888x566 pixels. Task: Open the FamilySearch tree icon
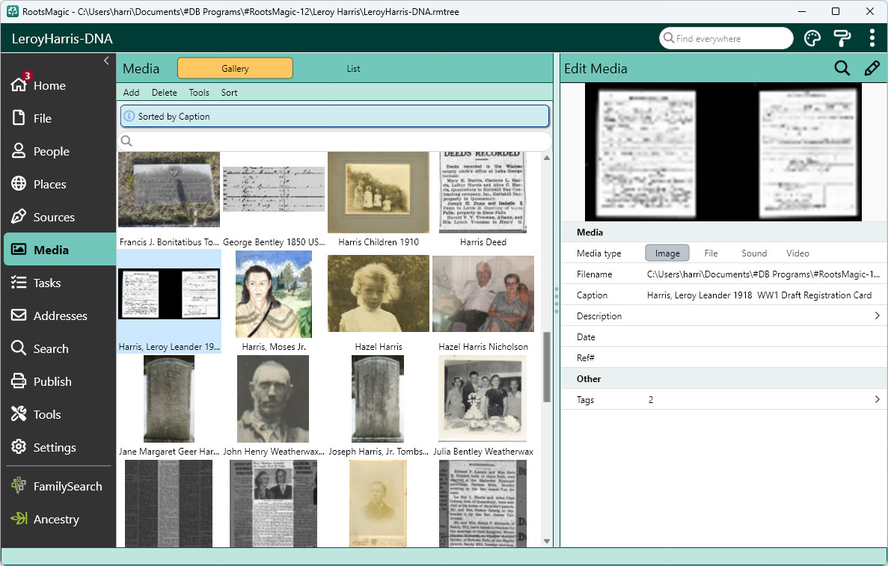click(19, 485)
